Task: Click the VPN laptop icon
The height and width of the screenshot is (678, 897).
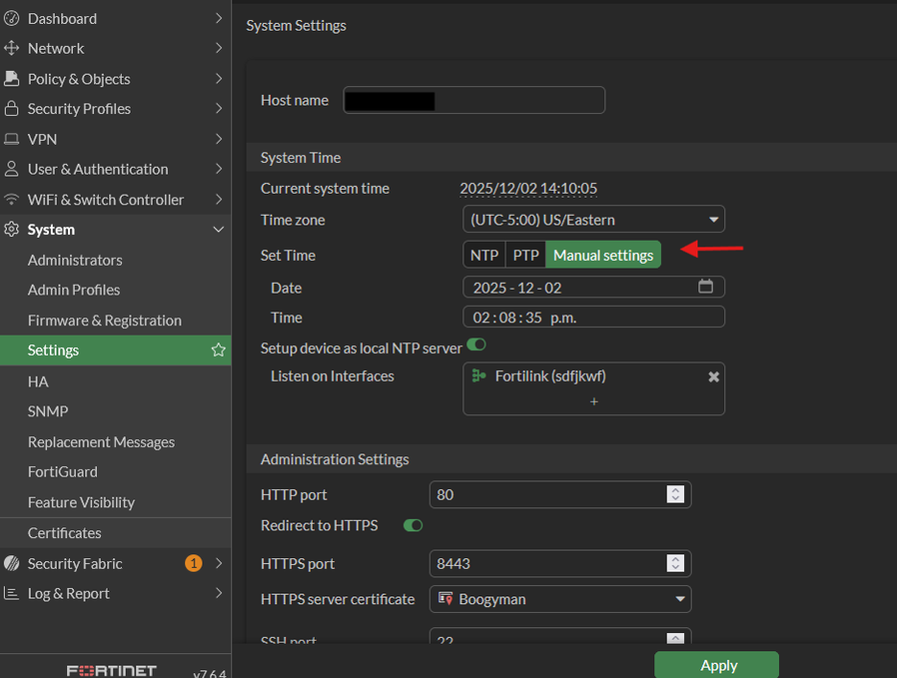Action: [12, 139]
